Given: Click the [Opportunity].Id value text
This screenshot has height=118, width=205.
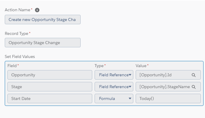Looking at the screenshot, I should (x=155, y=75).
